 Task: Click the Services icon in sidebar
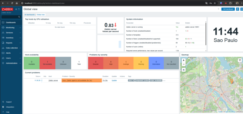[x=3, y=33]
